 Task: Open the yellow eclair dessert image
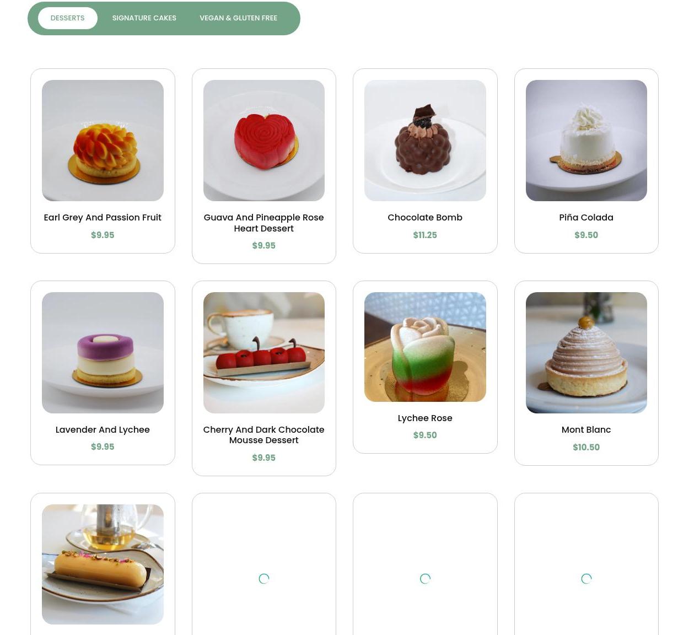tap(103, 564)
